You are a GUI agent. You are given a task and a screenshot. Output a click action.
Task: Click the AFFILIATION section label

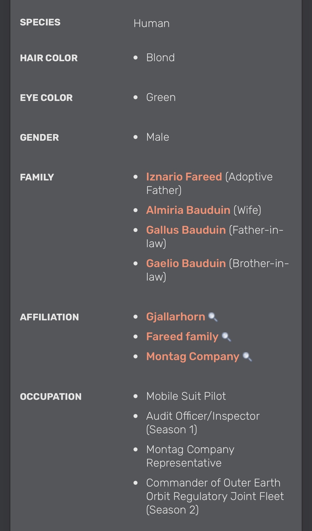pos(49,317)
